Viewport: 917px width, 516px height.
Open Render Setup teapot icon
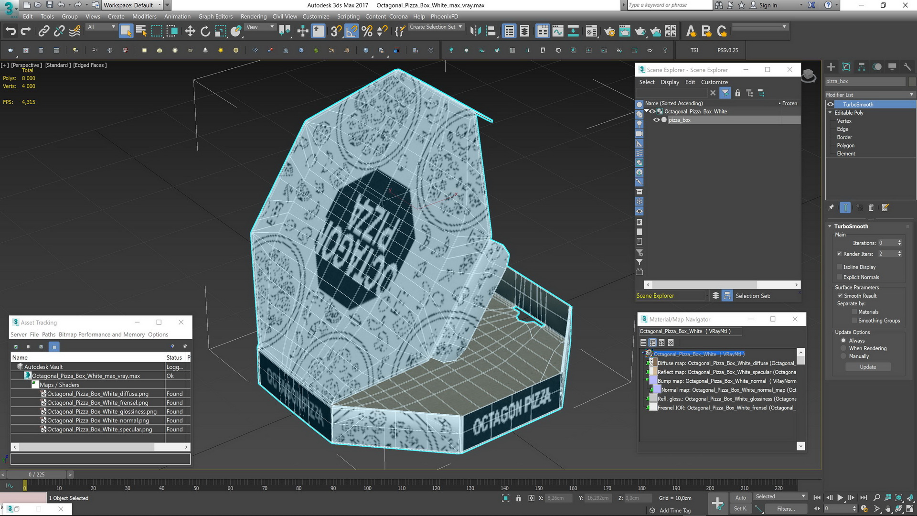coord(609,32)
